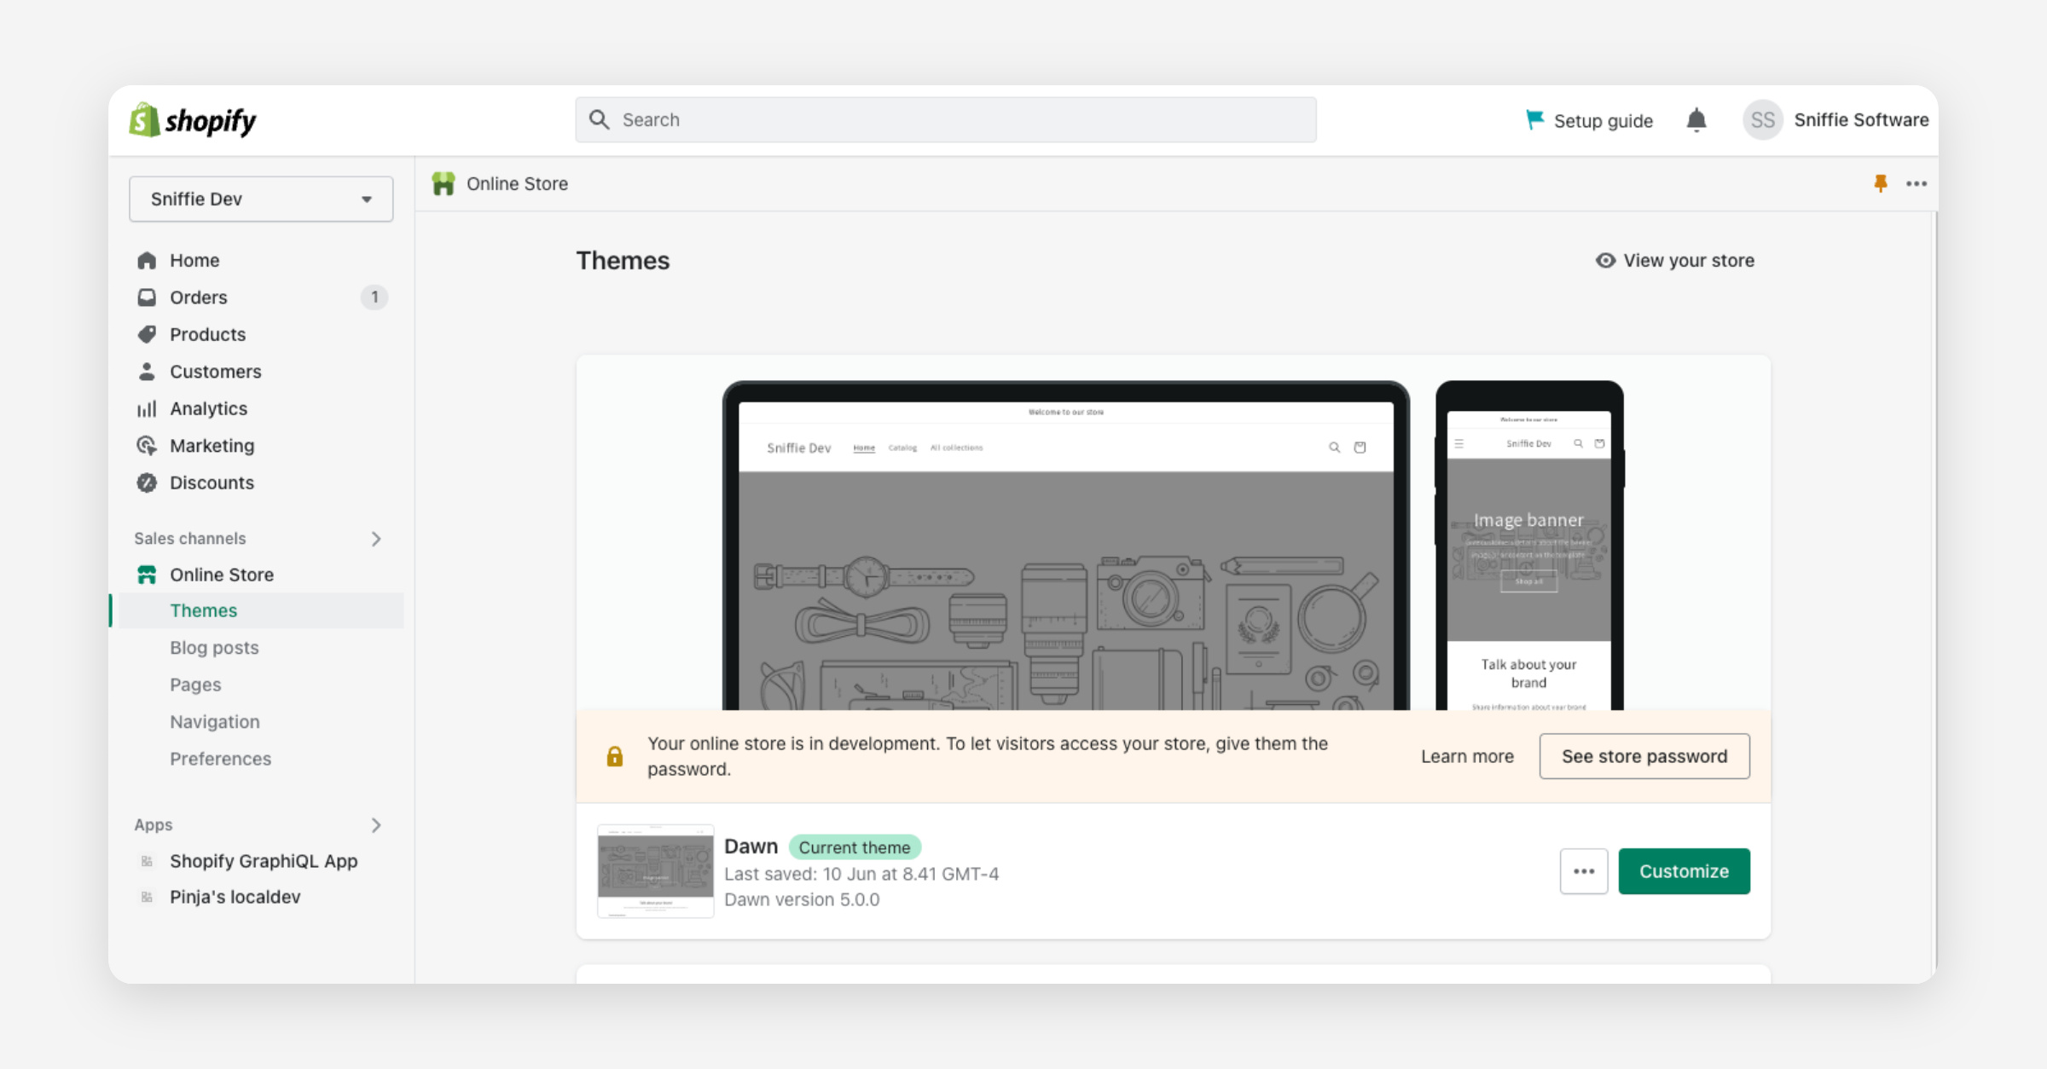The width and height of the screenshot is (2047, 1069).
Task: Click the orange pin icon
Action: point(1880,183)
